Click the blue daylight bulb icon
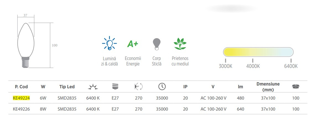Viewport: 317px width, 121px height. click(x=109, y=43)
